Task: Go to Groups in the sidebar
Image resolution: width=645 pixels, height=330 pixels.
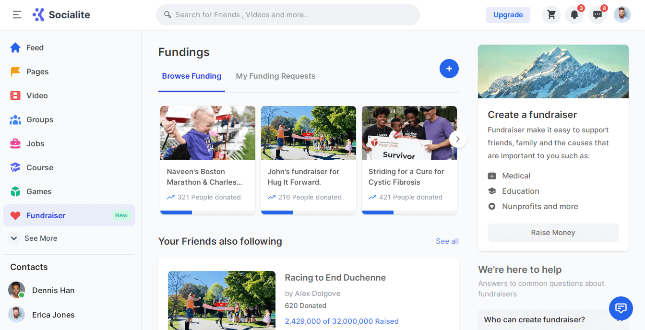Action: (x=40, y=120)
